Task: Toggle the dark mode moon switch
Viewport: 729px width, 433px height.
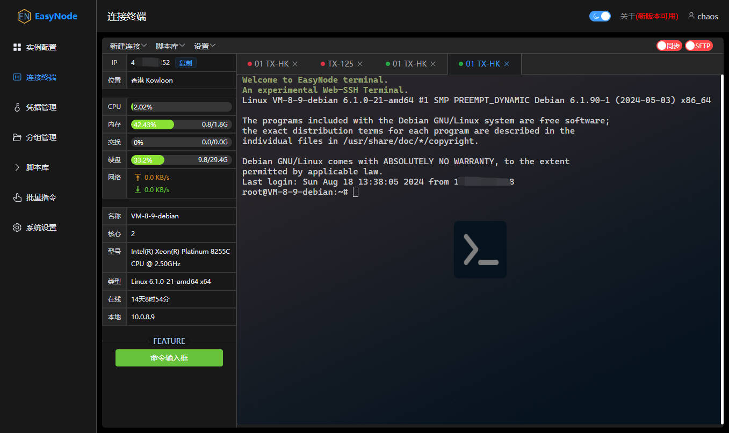Action: point(600,16)
